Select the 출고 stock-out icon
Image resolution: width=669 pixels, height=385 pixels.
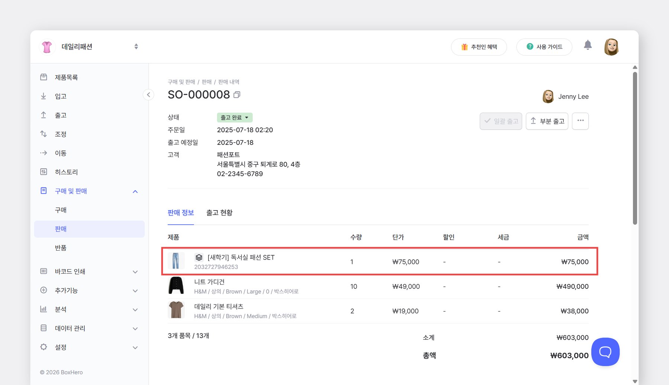(x=43, y=115)
